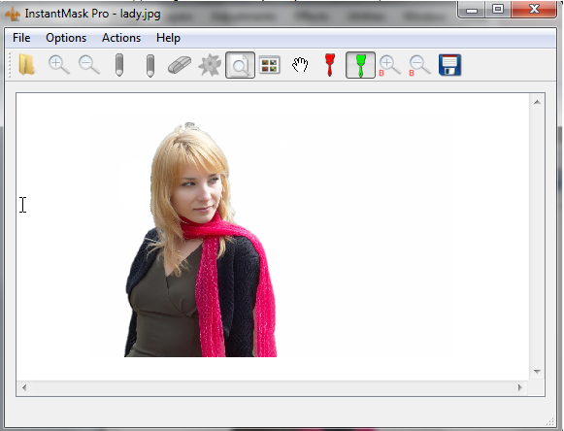Toggle the preview magnifier page button
564x431 pixels.
(241, 65)
